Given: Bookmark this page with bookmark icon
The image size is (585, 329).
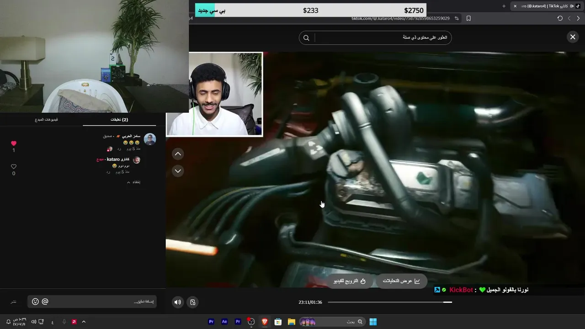Looking at the screenshot, I should tap(468, 18).
